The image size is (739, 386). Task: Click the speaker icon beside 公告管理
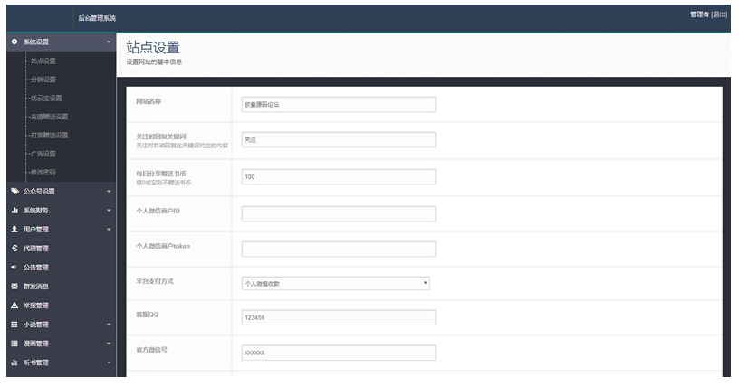pos(14,268)
